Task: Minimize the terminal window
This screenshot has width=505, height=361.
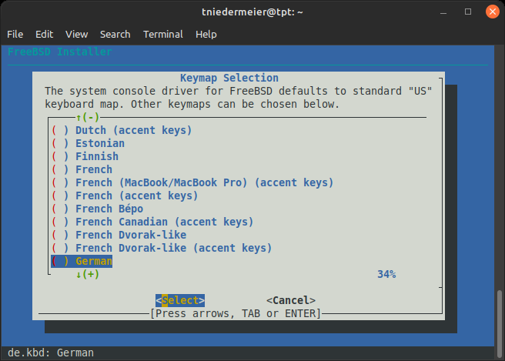Action: coord(443,12)
